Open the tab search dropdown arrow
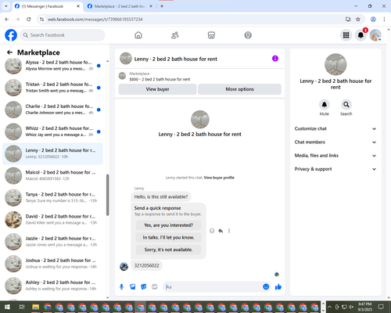 tap(6, 6)
